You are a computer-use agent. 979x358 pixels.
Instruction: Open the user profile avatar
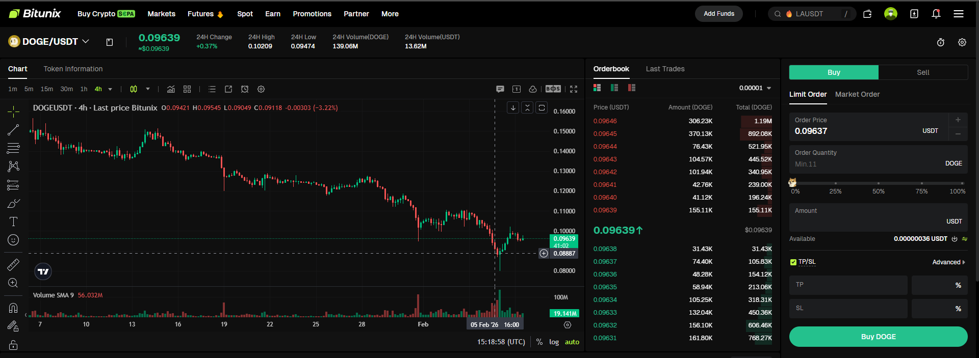[x=891, y=14]
